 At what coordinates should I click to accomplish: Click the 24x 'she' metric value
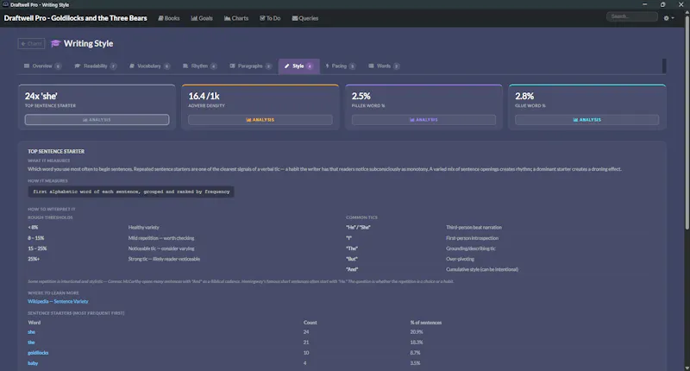(41, 96)
